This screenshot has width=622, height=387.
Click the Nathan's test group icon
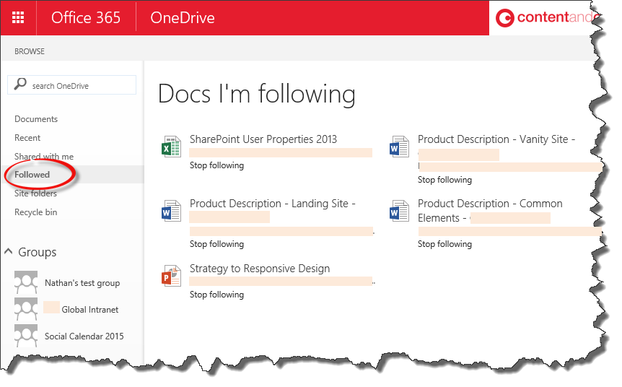(26, 282)
